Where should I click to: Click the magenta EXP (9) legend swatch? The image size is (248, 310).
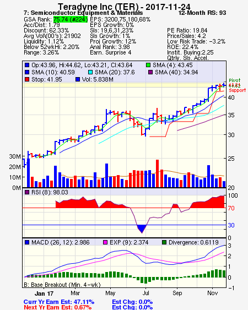(x=105, y=242)
